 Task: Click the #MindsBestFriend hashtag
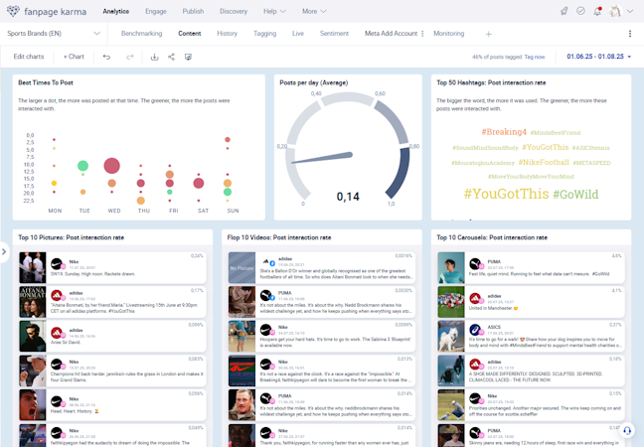click(556, 133)
